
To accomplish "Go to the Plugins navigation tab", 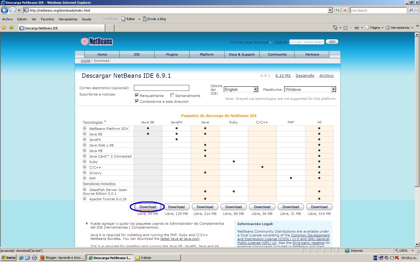I will [x=172, y=54].
